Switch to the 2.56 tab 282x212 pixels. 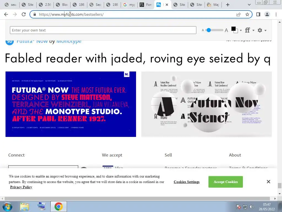45,5
